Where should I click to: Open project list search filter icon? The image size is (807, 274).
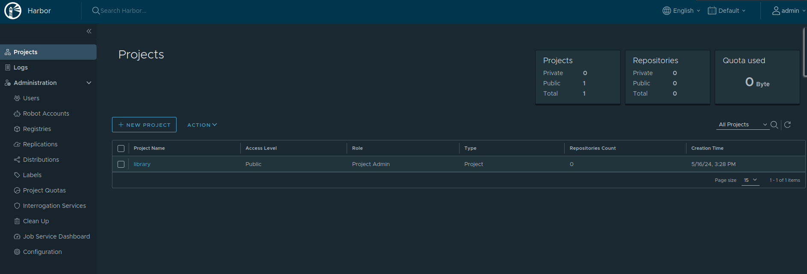774,125
